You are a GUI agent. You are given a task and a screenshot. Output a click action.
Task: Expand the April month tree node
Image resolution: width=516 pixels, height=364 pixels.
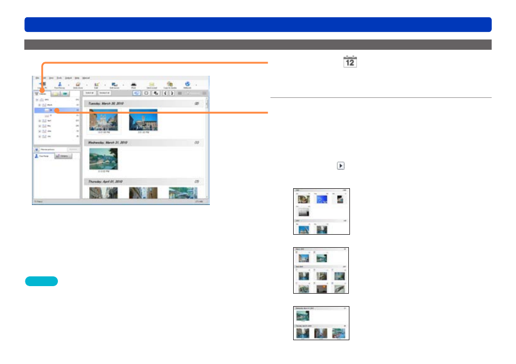(39, 121)
